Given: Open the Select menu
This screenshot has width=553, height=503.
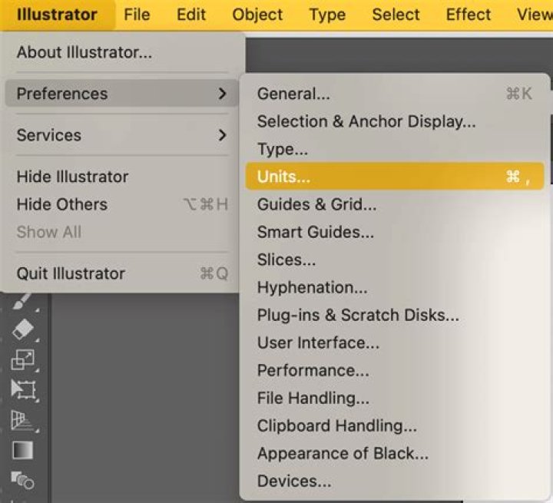Looking at the screenshot, I should [396, 15].
